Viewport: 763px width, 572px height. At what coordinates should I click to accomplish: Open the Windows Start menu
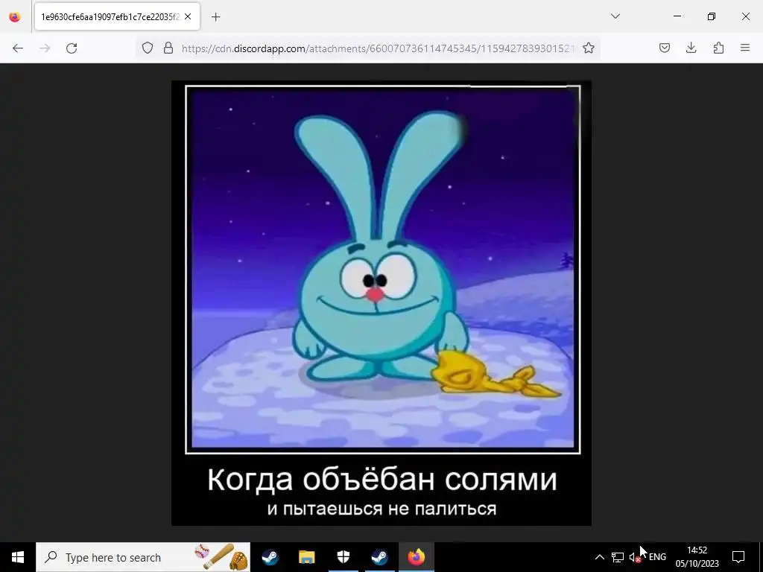tap(18, 557)
